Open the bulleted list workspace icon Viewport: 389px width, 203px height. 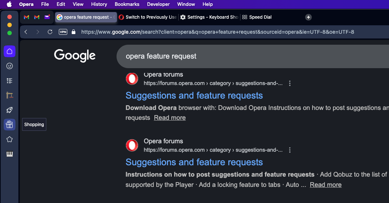(10, 81)
